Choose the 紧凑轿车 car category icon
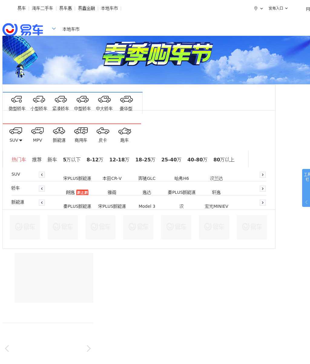Image resolution: width=310 pixels, height=364 pixels. tap(61, 99)
